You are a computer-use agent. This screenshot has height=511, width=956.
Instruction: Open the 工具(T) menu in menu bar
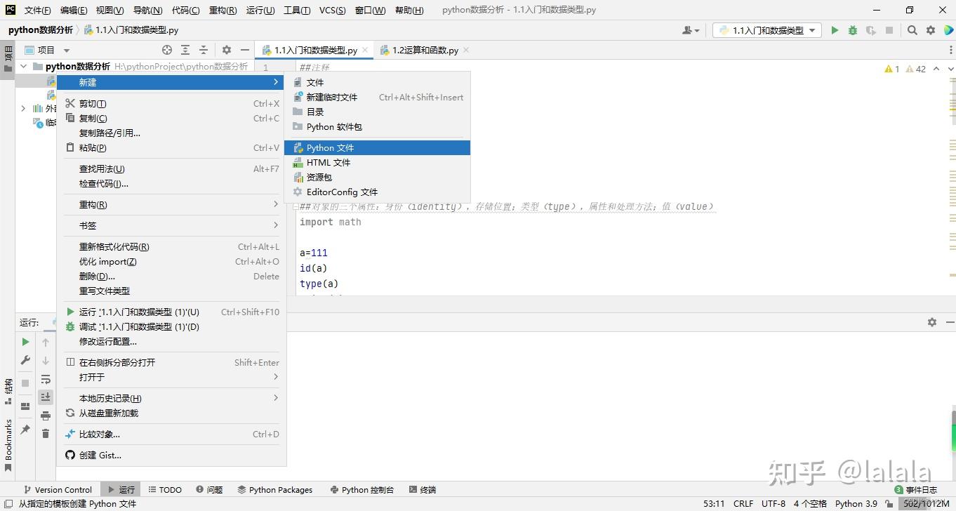(x=297, y=11)
